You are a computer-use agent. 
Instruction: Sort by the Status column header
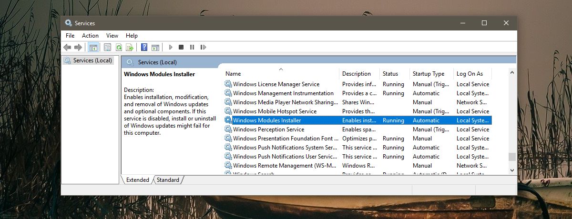point(395,74)
